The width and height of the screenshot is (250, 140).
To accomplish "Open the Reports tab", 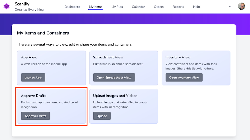I will point(178,7).
